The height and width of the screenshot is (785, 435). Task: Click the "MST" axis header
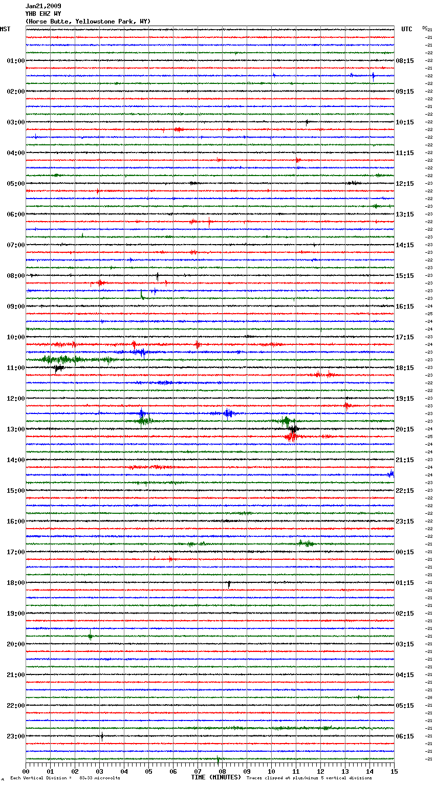pos(5,29)
